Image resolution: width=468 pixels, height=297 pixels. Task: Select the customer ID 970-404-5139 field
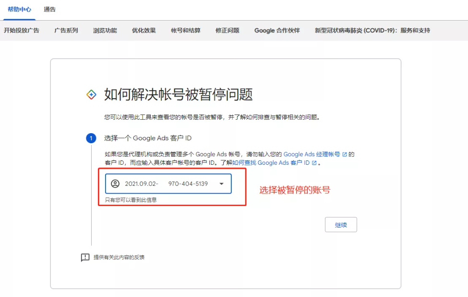188,183
